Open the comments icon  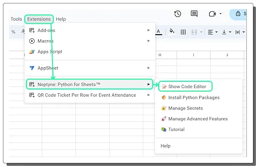coord(194,14)
